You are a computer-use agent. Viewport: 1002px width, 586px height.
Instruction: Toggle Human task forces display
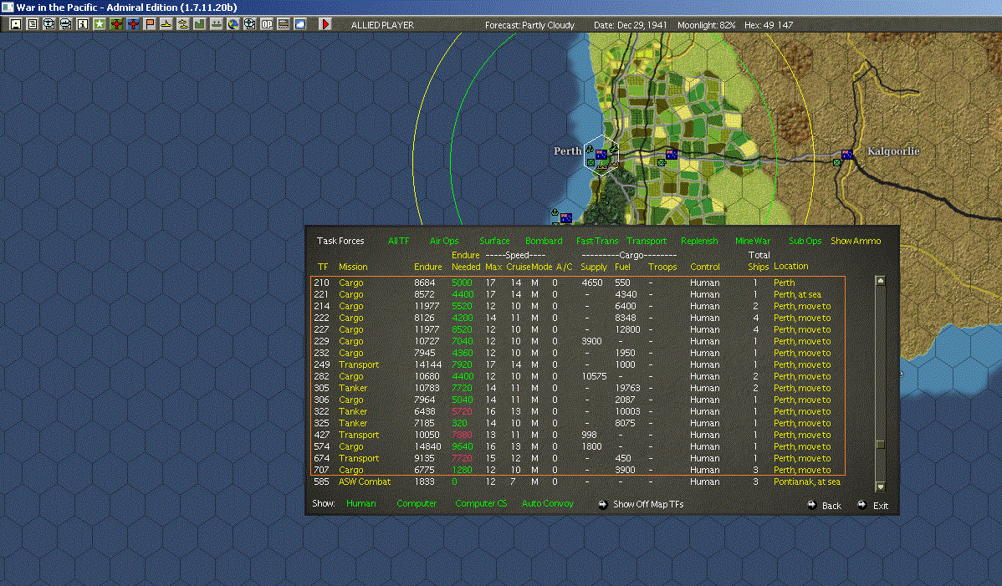[x=361, y=503]
